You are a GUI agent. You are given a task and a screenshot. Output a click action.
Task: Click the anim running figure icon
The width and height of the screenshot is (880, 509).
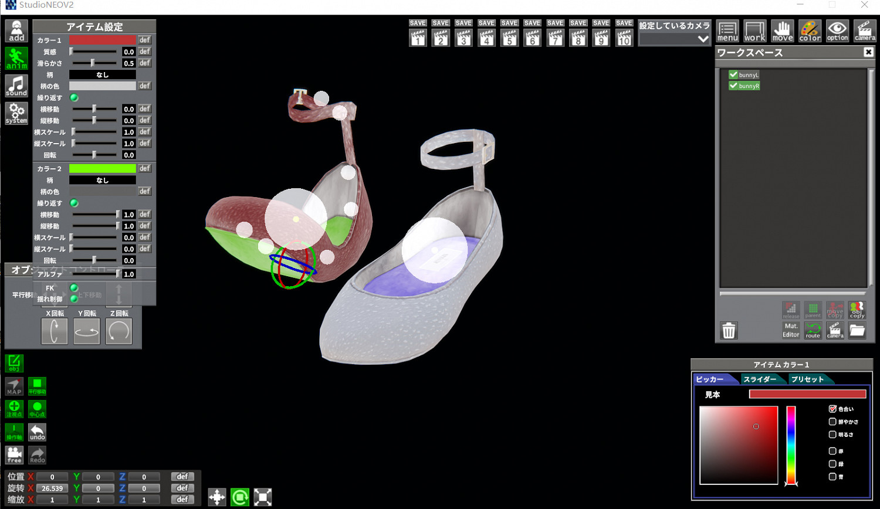click(x=16, y=59)
